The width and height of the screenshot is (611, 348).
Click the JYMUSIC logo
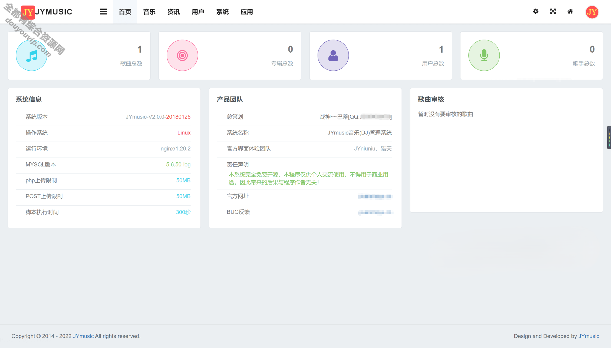47,12
